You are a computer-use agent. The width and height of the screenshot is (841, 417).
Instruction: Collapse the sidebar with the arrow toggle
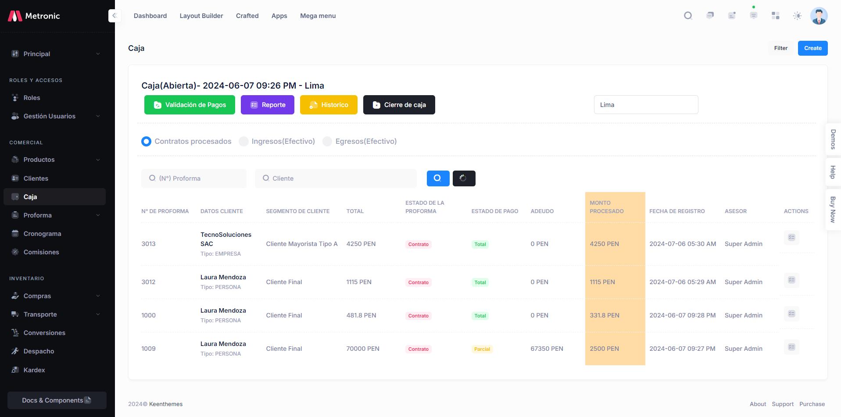(114, 16)
